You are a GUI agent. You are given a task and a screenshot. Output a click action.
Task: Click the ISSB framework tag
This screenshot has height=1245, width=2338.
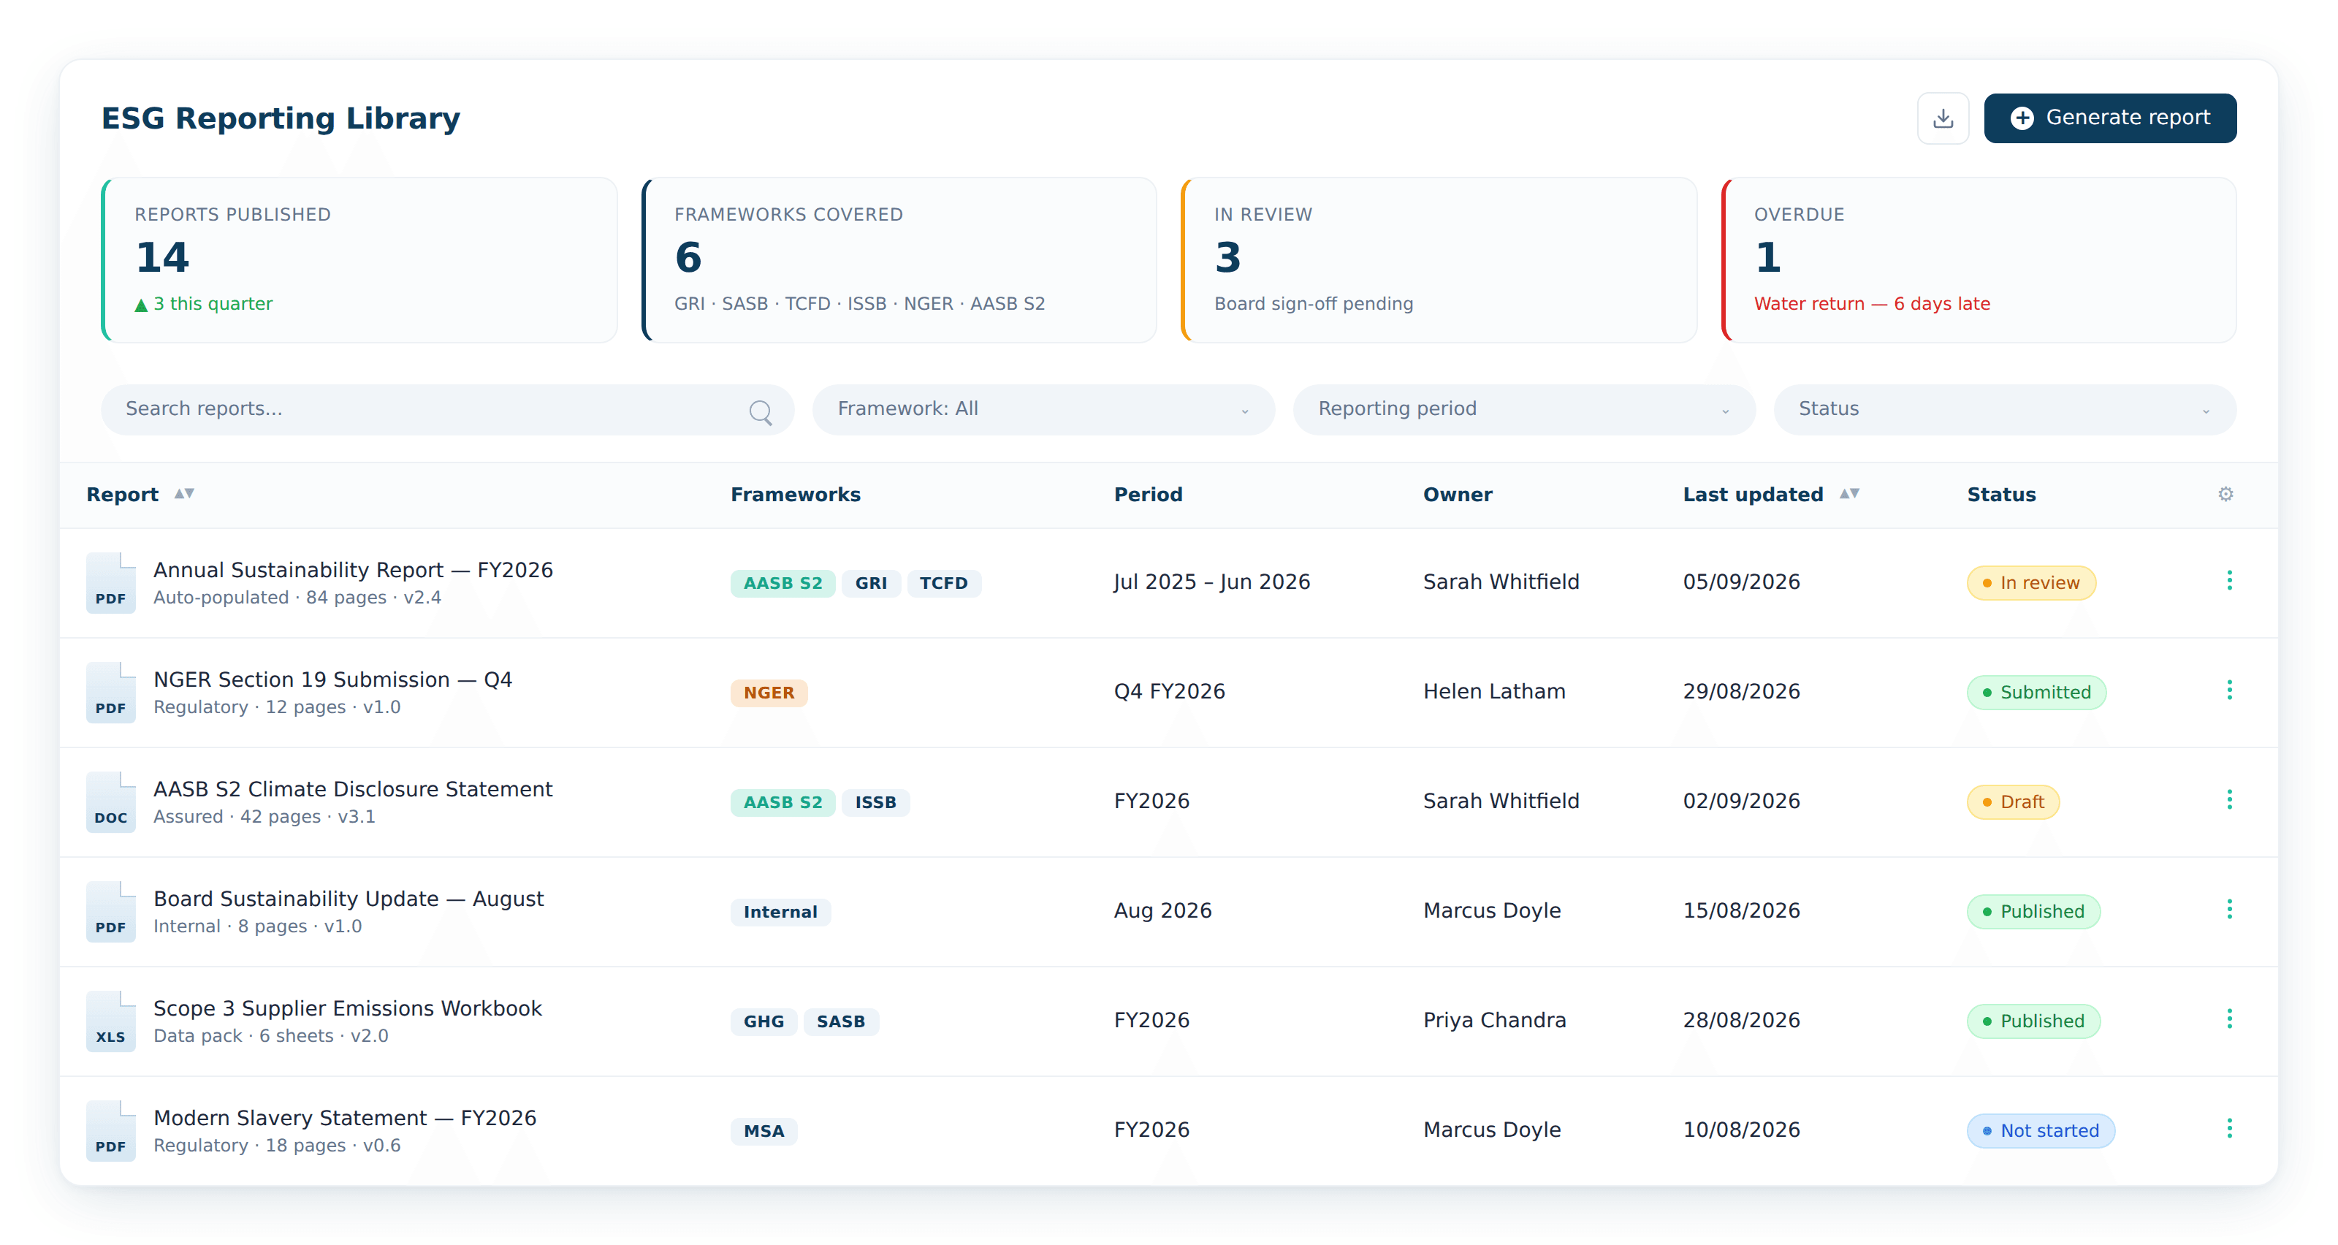876,803
